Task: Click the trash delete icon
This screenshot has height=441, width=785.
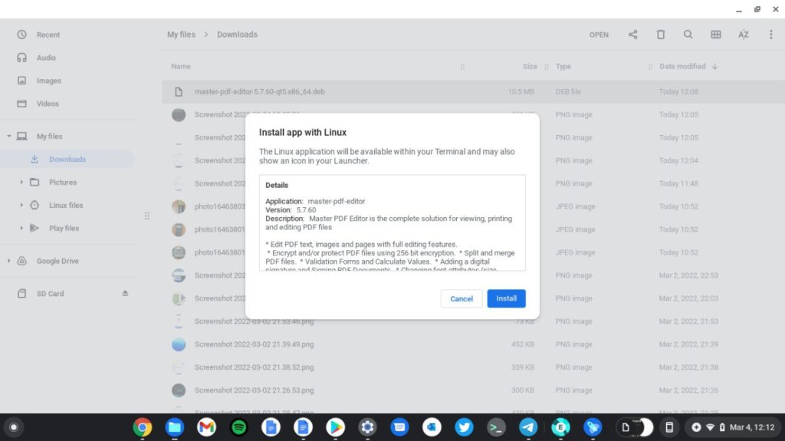Action: tap(660, 34)
